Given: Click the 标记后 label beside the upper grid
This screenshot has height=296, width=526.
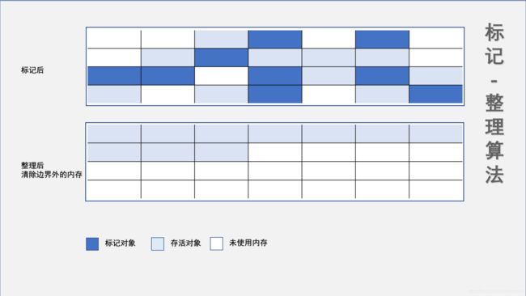Looking at the screenshot, I should tap(32, 70).
